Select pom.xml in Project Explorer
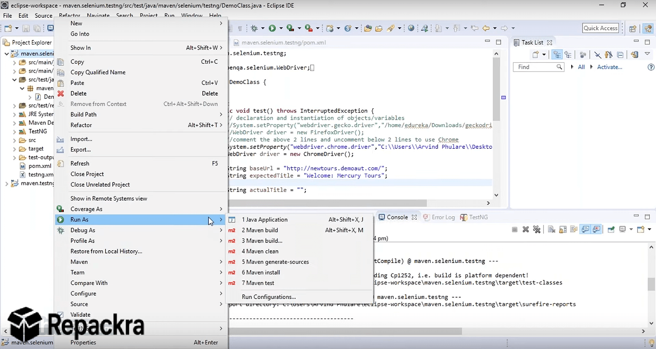656x349 pixels. (40, 166)
